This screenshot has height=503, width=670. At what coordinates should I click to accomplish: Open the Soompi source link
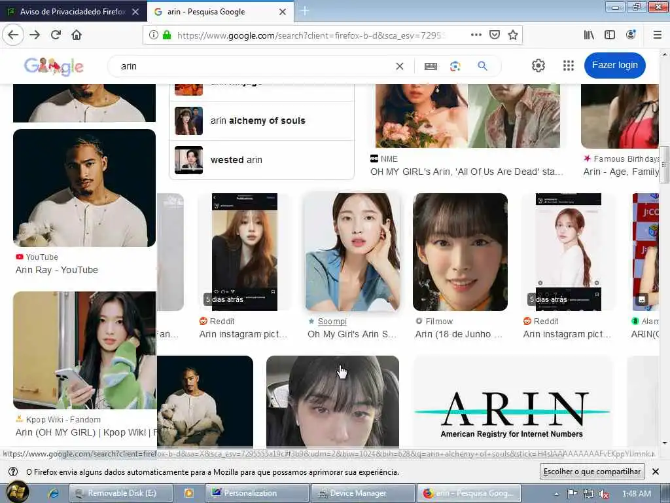(332, 321)
